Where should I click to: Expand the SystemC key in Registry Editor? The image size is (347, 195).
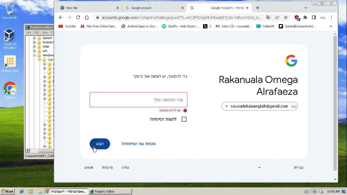(x=34, y=42)
